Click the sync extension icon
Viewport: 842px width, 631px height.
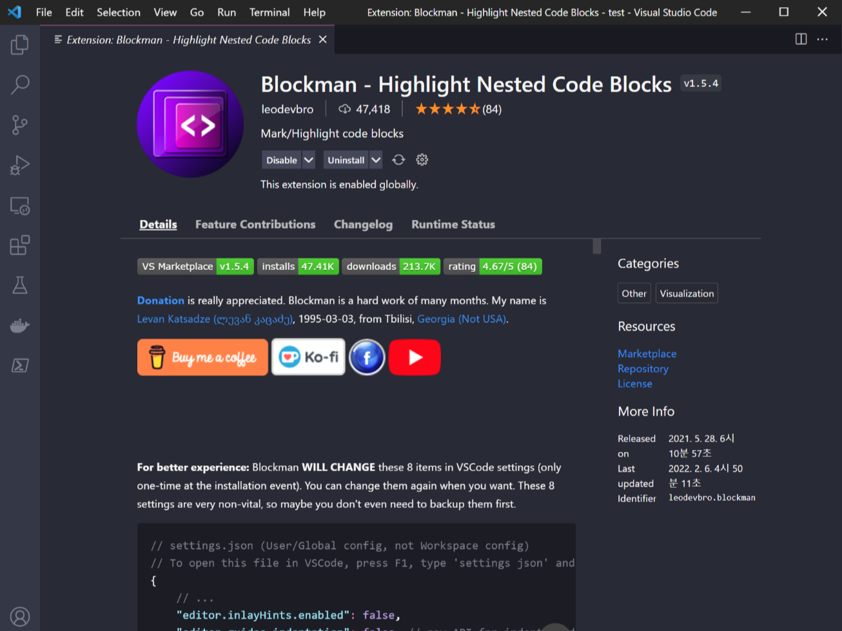click(x=398, y=160)
